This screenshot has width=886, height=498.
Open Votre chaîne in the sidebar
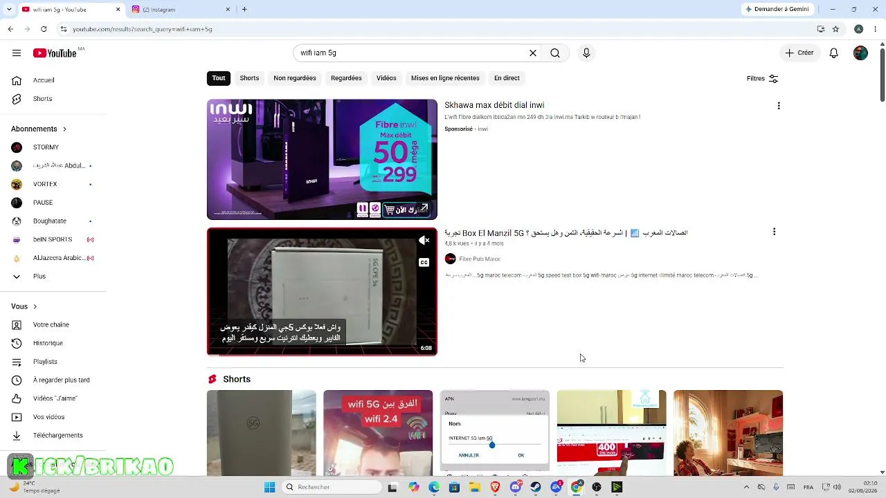coord(53,324)
